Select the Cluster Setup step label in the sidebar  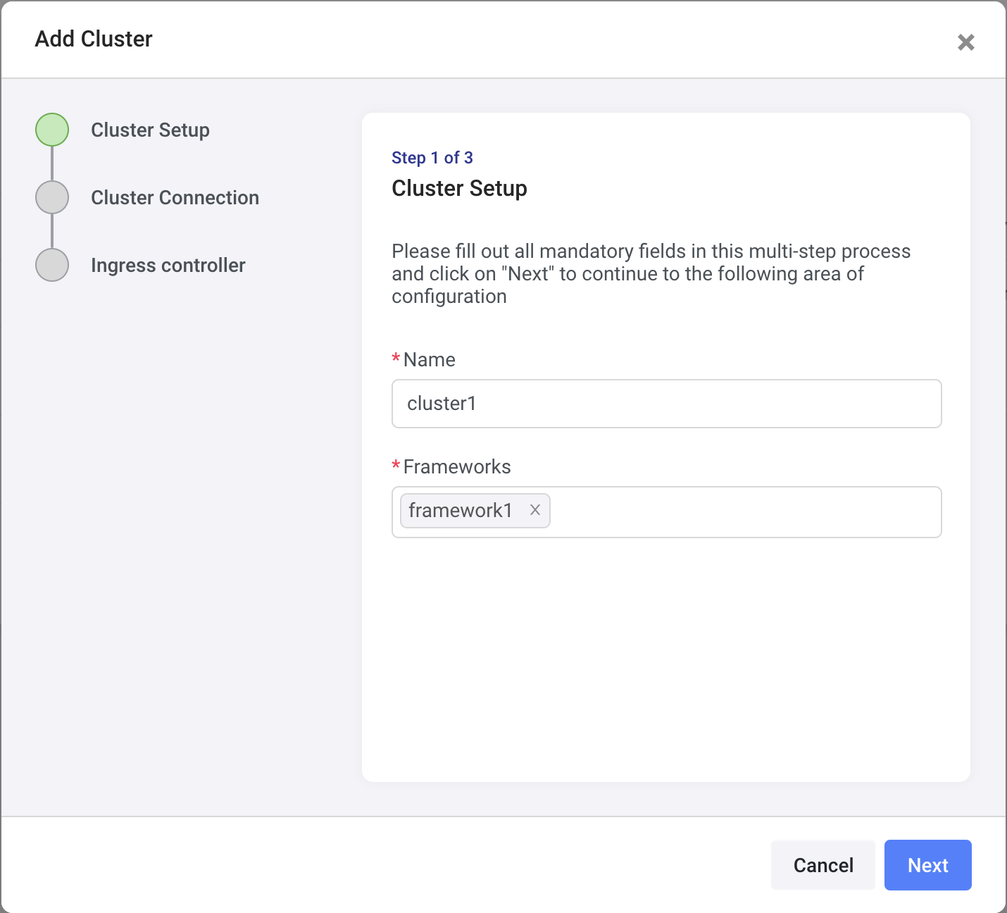click(150, 130)
